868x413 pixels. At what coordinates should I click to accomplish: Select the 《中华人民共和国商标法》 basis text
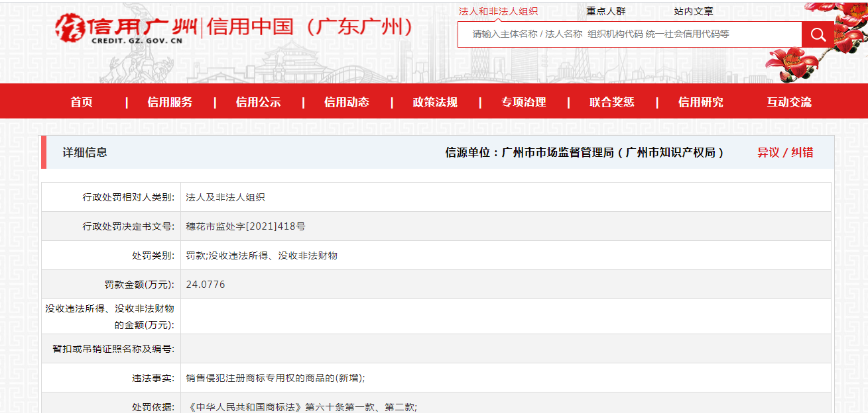point(302,407)
